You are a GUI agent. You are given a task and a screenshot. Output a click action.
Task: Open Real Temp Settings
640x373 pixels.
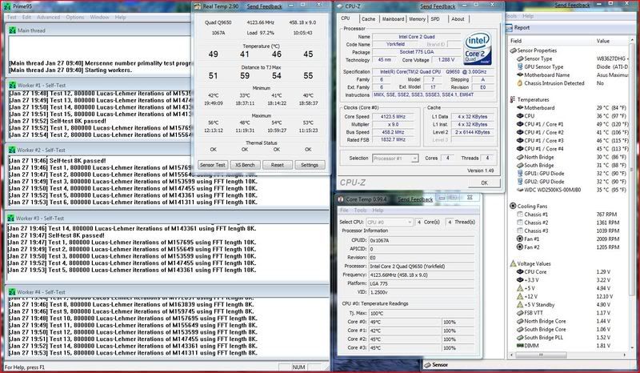(310, 165)
